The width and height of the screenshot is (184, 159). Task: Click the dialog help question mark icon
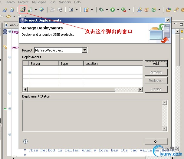click(25, 141)
